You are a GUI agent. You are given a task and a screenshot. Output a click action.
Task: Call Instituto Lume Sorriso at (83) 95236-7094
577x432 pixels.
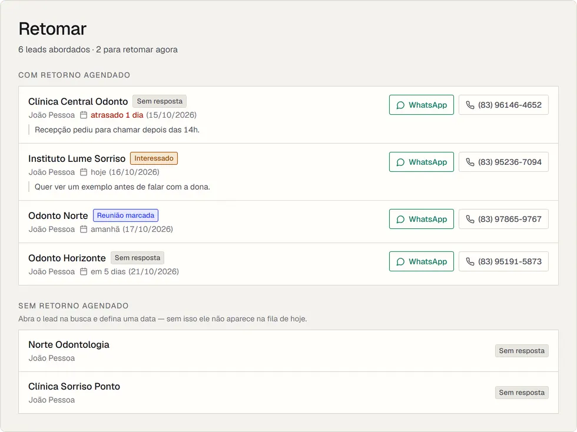pos(503,162)
